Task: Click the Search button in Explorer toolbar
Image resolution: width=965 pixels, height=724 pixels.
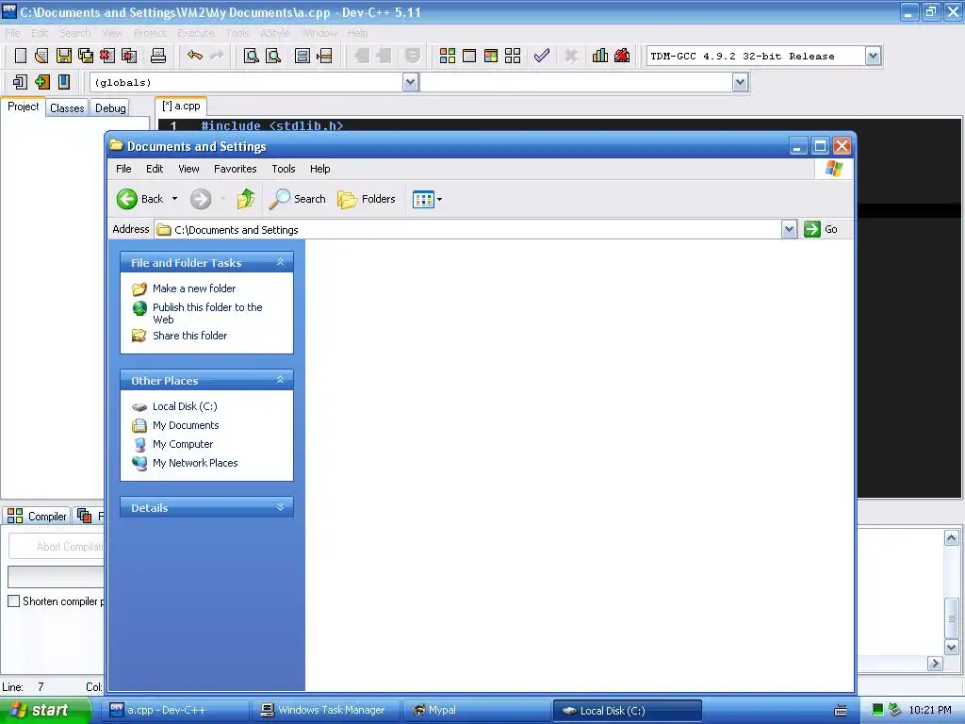Action: click(298, 199)
